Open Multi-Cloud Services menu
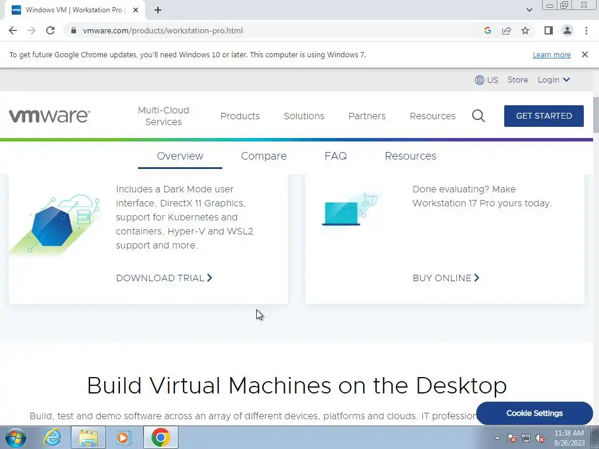This screenshot has height=449, width=599. [x=164, y=116]
